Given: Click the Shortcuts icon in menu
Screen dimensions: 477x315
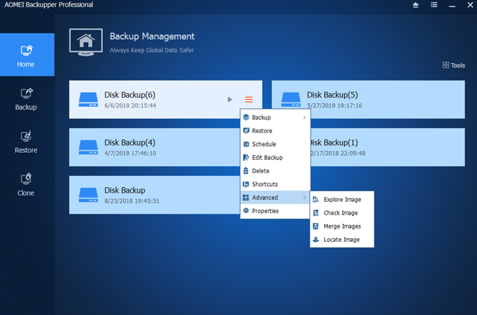Looking at the screenshot, I should (246, 184).
